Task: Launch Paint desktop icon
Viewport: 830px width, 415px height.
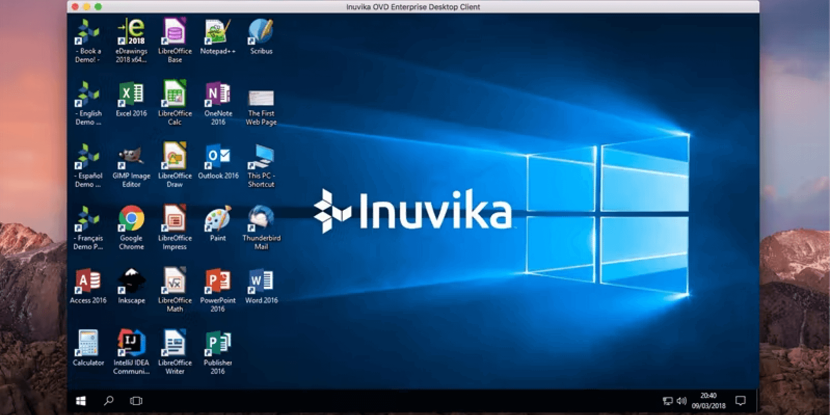Action: click(x=218, y=224)
